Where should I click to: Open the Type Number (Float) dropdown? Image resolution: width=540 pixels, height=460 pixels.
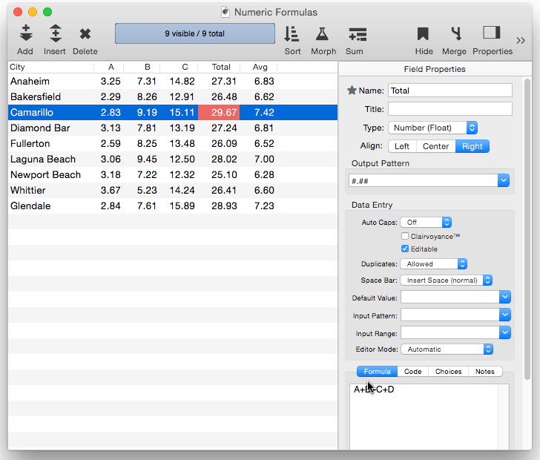pyautogui.click(x=432, y=128)
